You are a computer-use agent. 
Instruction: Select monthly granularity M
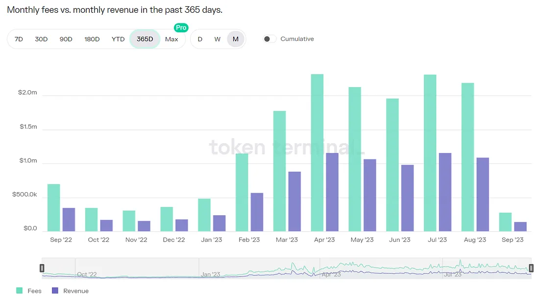[236, 39]
